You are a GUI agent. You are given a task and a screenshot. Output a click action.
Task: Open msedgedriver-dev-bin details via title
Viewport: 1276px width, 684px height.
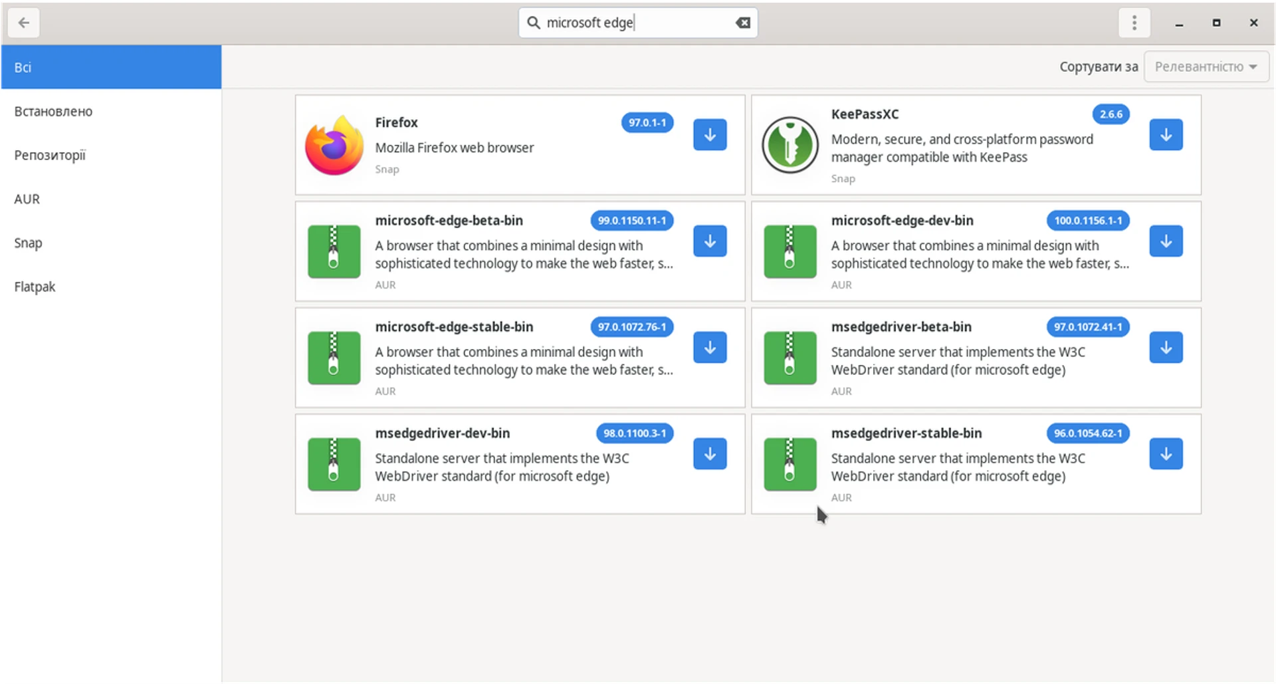[x=442, y=433]
